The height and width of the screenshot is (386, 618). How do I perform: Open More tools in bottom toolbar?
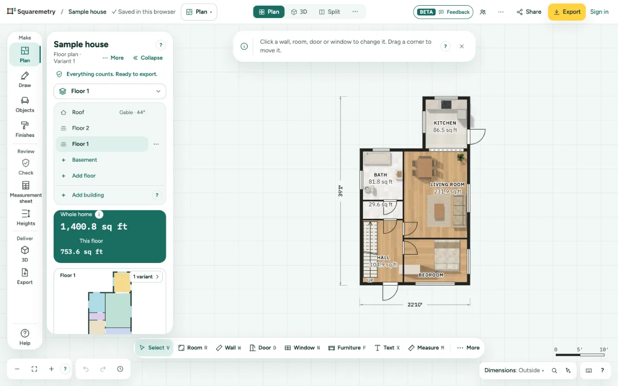pos(468,348)
